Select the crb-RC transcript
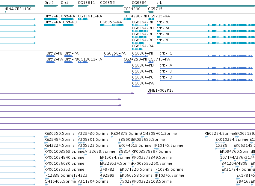 [206, 25]
